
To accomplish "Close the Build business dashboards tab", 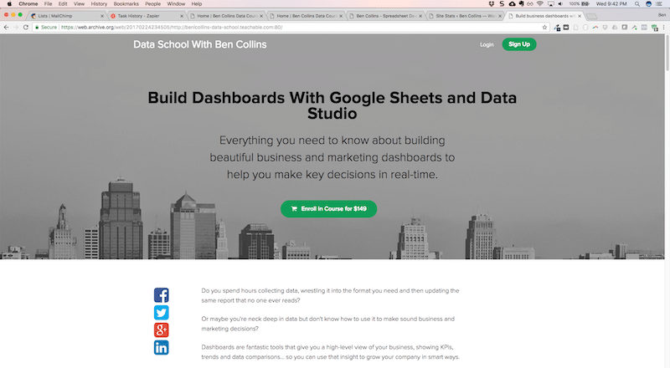I will [580, 16].
